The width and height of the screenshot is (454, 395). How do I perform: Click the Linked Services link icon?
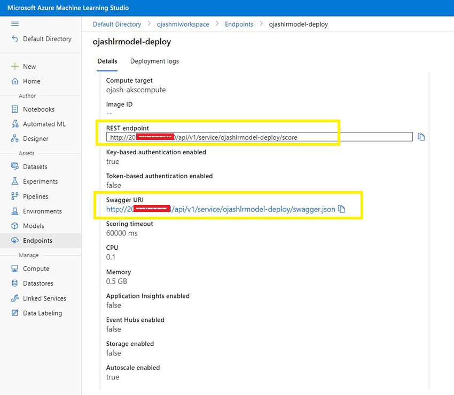15,298
